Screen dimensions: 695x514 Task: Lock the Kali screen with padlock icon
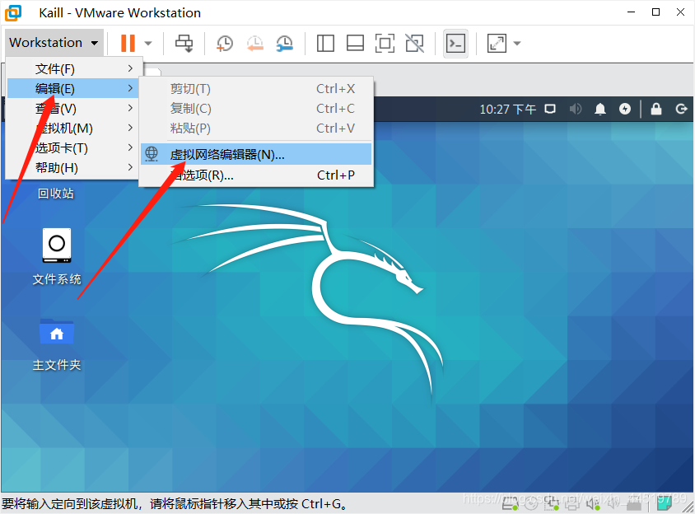coord(656,109)
